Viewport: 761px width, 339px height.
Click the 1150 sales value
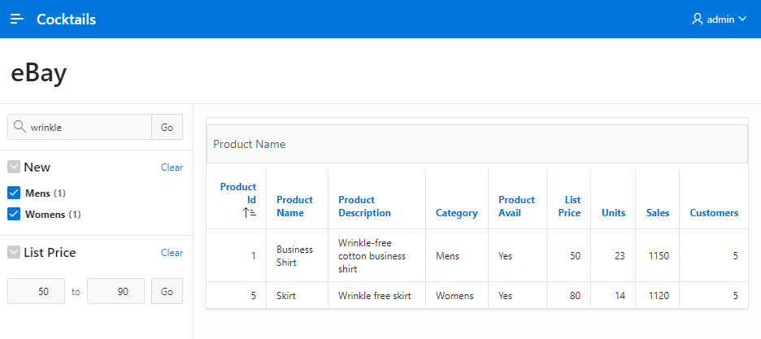tap(659, 255)
